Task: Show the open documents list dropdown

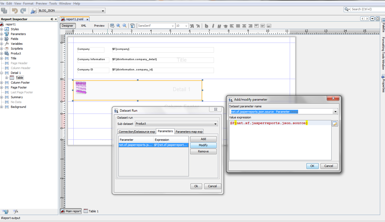Action: pos(372,19)
